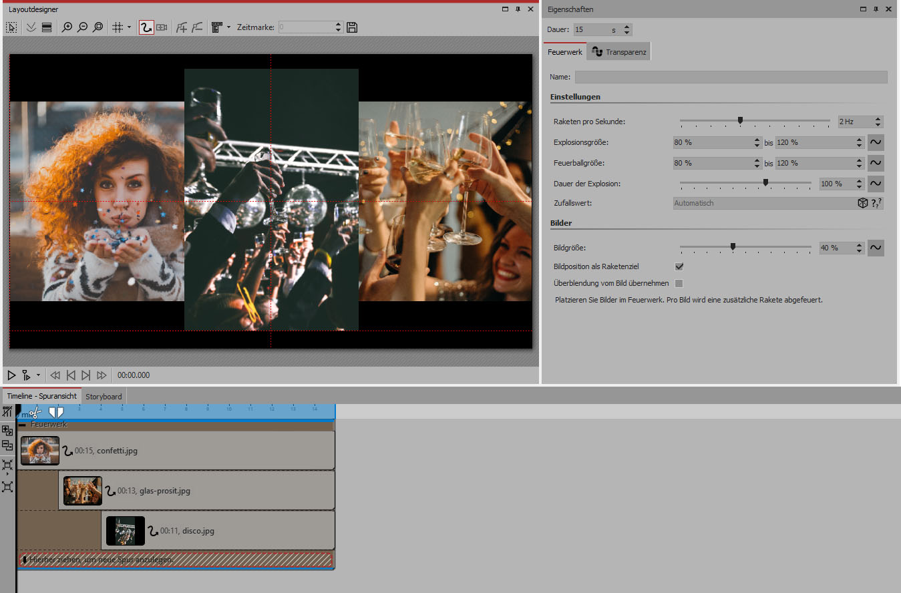This screenshot has height=593, width=901.
Task: Click the save icon beside Zeitmarke
Action: [352, 27]
